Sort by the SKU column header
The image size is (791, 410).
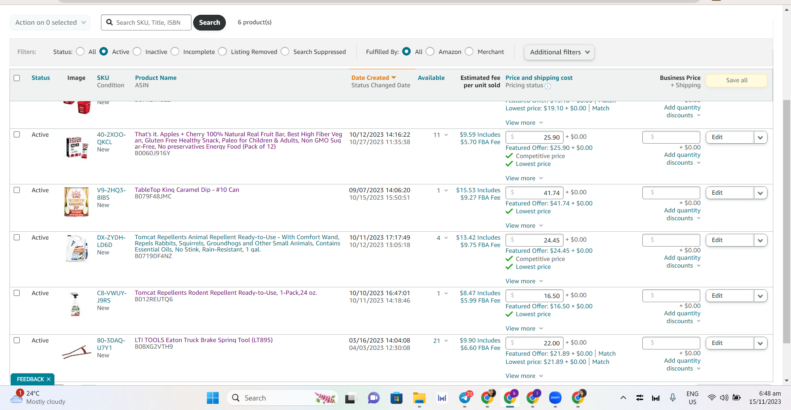point(103,78)
